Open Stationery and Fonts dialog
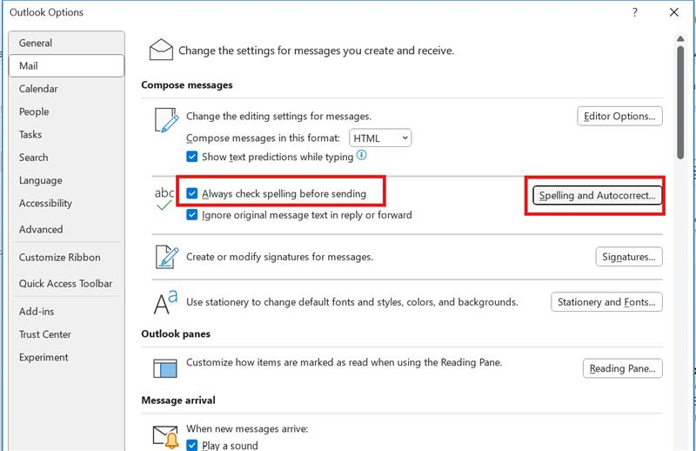 tap(606, 302)
